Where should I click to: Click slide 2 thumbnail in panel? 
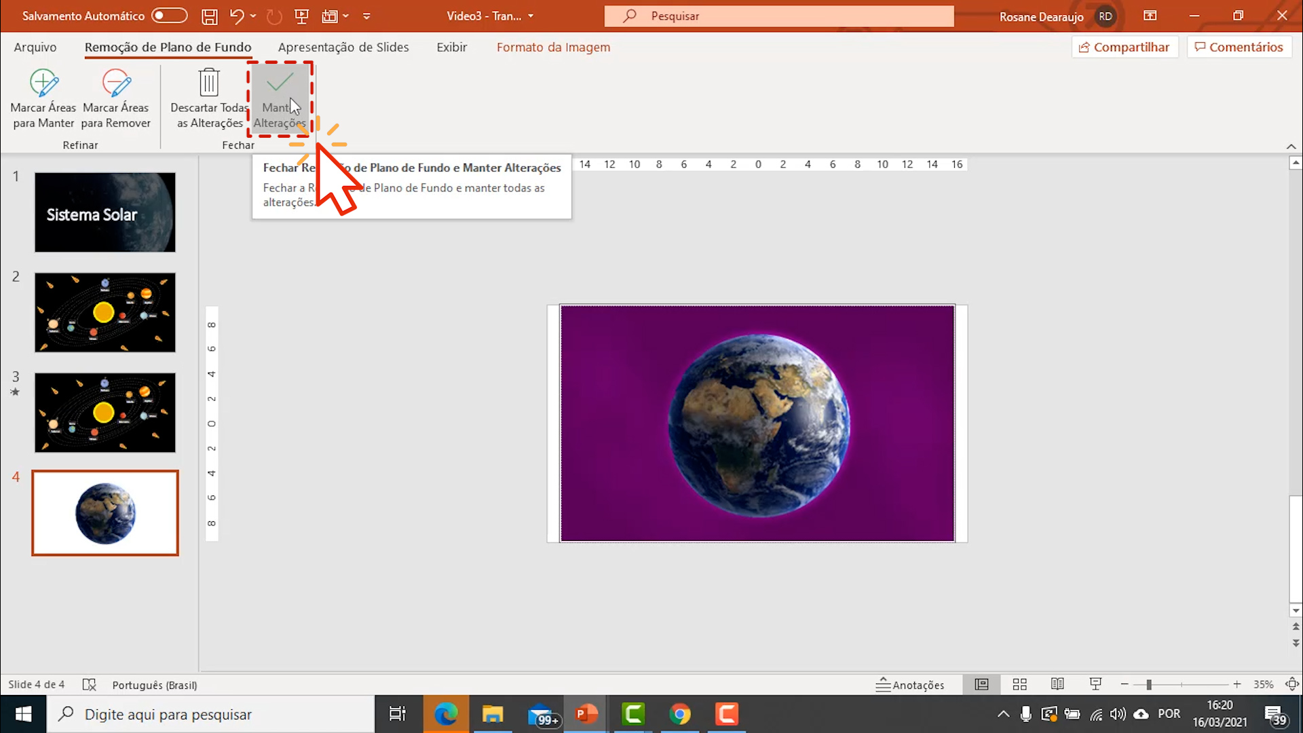[x=105, y=312]
